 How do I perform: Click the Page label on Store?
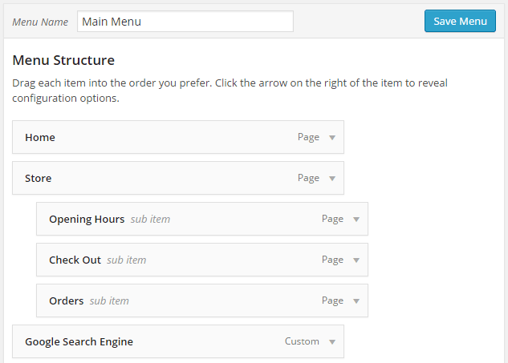click(x=308, y=178)
